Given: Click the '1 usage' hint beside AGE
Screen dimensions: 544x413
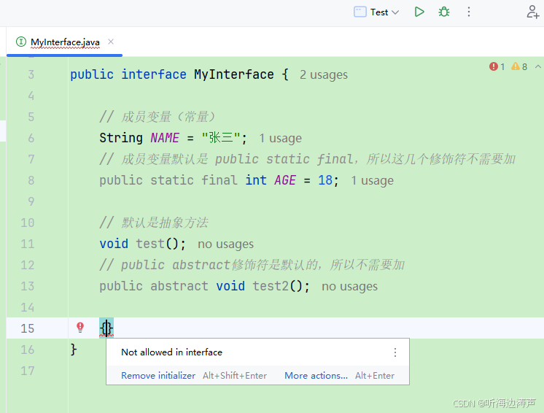Looking at the screenshot, I should (372, 180).
